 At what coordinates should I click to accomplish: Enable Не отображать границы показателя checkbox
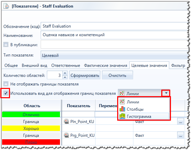[6, 84]
